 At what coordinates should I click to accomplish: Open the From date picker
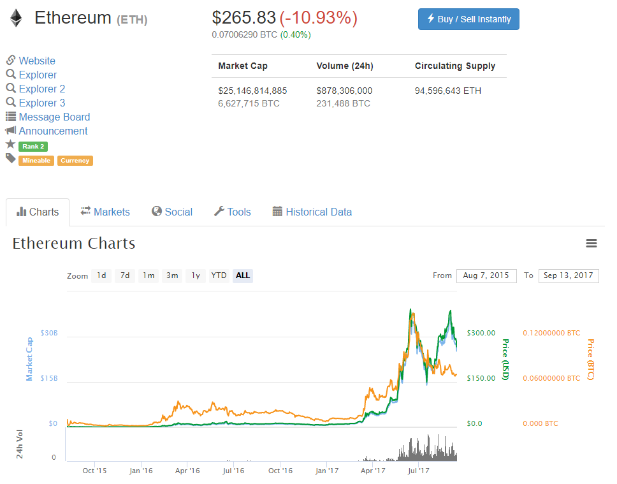click(486, 275)
